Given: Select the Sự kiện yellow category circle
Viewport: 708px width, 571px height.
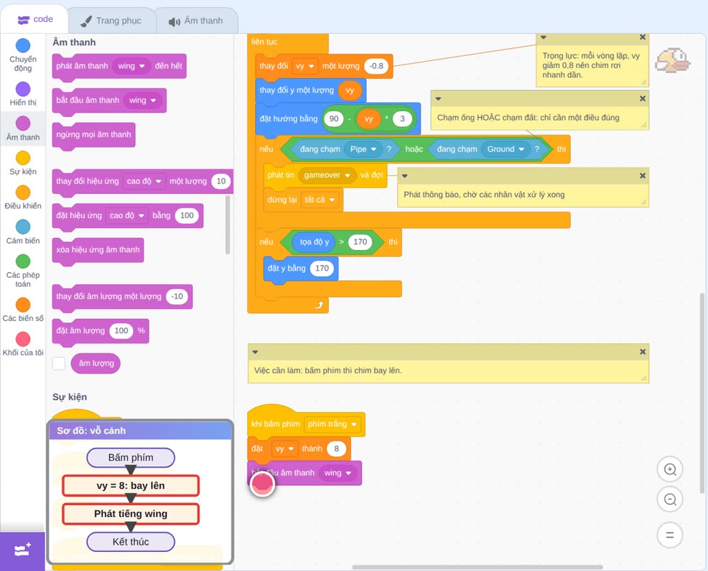Looking at the screenshot, I should click(23, 158).
